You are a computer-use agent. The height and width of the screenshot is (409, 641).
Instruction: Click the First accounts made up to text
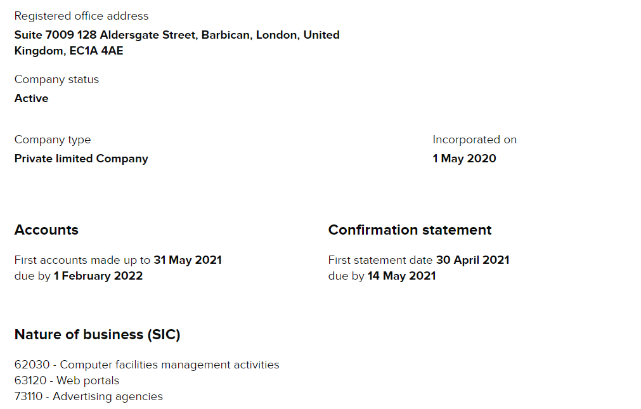(82, 260)
